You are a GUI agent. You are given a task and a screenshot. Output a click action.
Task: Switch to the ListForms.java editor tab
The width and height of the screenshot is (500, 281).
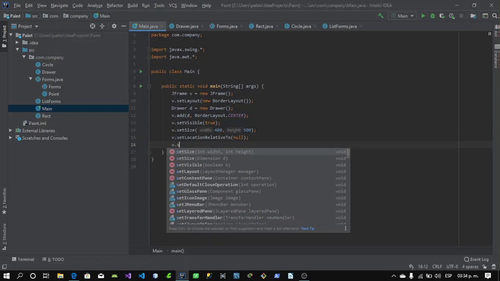click(x=343, y=26)
